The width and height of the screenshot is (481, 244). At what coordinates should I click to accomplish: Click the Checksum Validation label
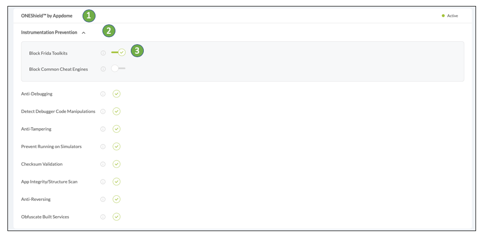[42, 164]
